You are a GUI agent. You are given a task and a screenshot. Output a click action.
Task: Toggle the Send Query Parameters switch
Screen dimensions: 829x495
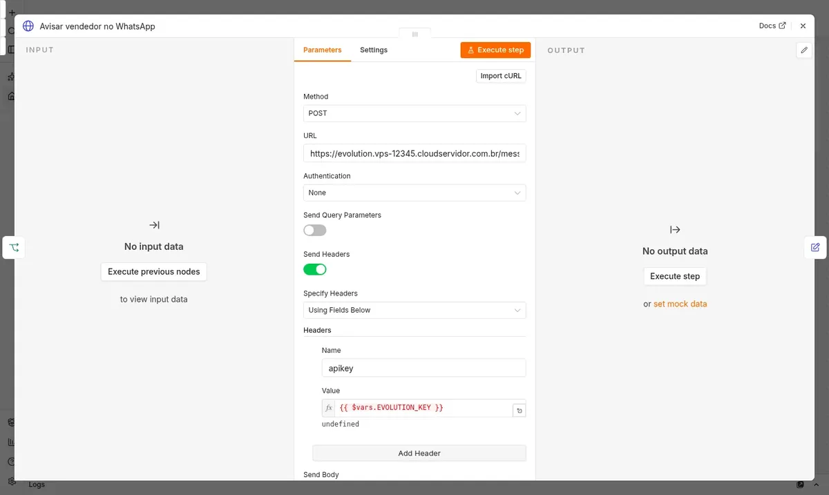point(315,230)
